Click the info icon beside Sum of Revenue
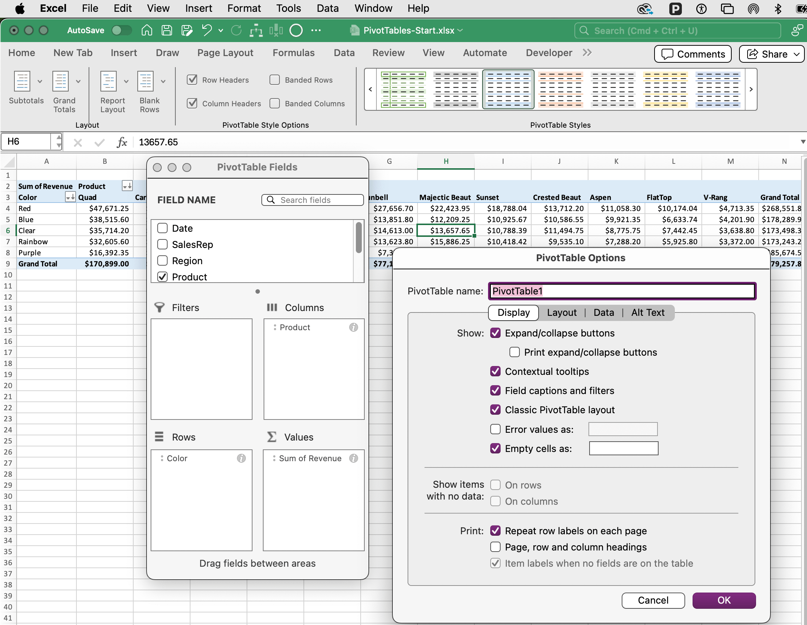The image size is (807, 625). (x=354, y=458)
